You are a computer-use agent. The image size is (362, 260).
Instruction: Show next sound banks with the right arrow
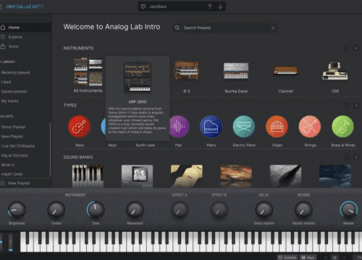(356, 157)
